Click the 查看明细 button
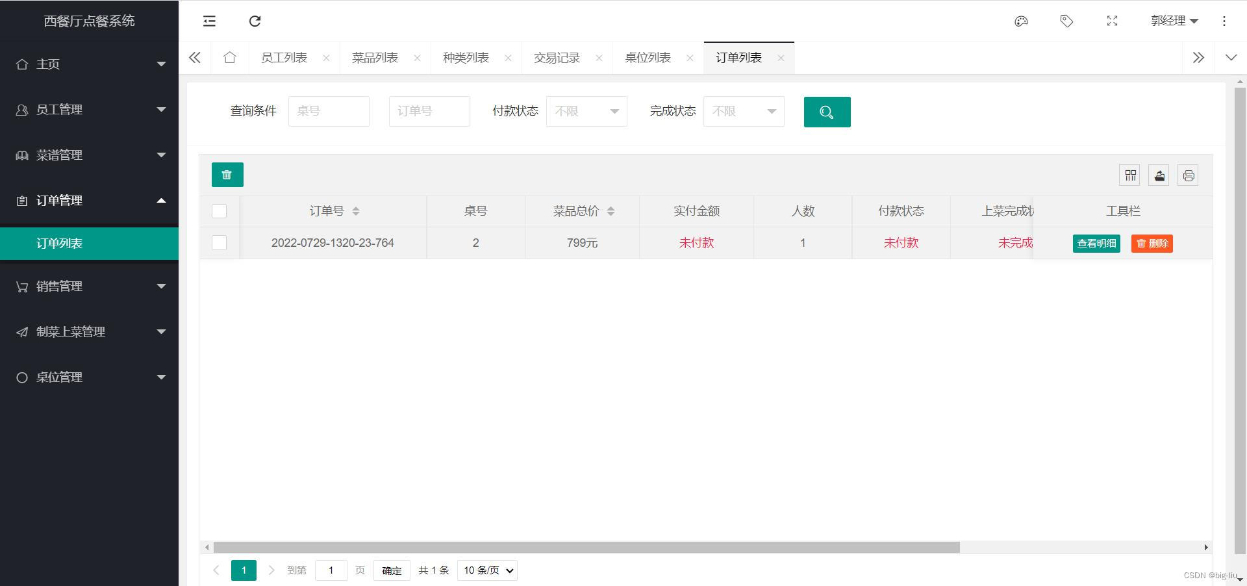This screenshot has width=1247, height=586. point(1096,243)
